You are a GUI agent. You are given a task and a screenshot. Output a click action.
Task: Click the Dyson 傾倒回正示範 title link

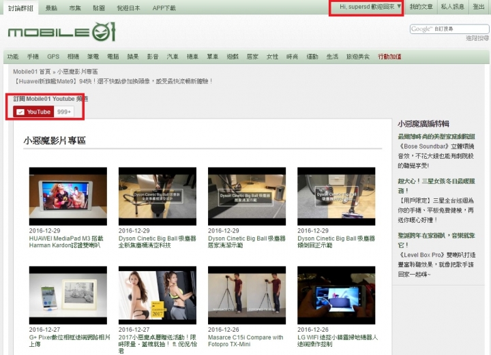pos(336,242)
